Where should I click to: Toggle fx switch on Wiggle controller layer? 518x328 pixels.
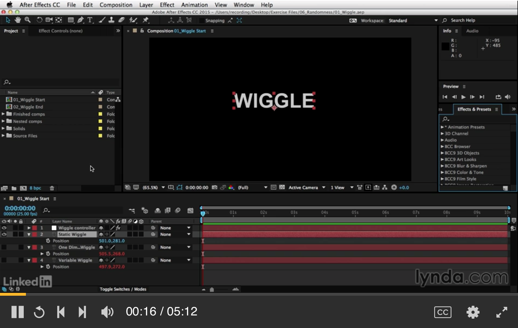pos(118,228)
